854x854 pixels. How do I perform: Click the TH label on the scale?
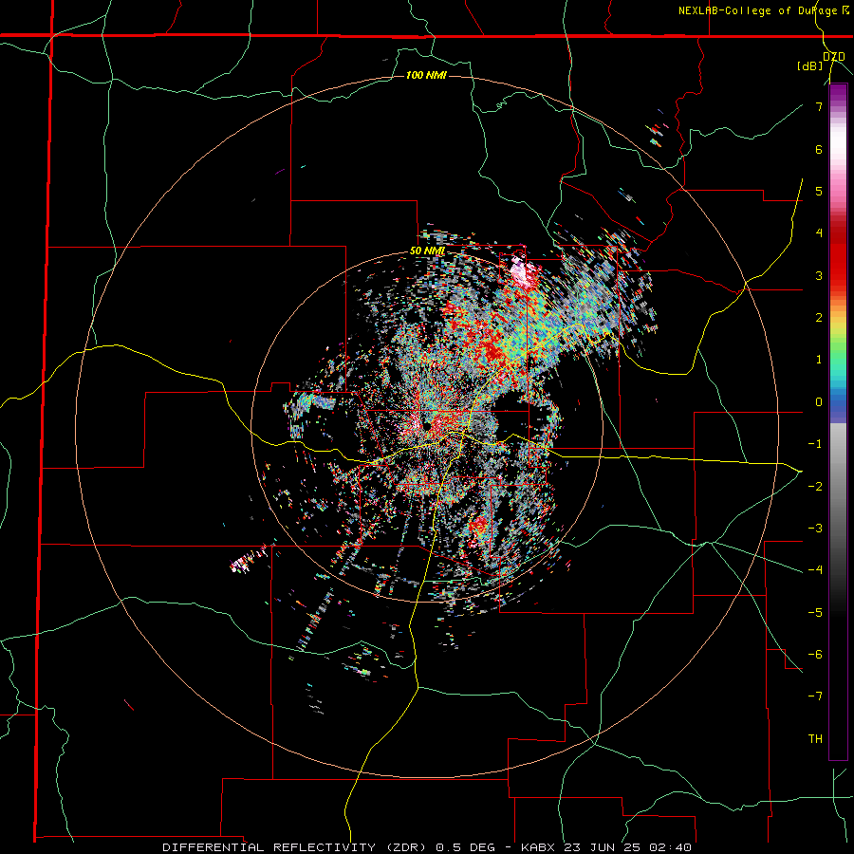pyautogui.click(x=815, y=738)
